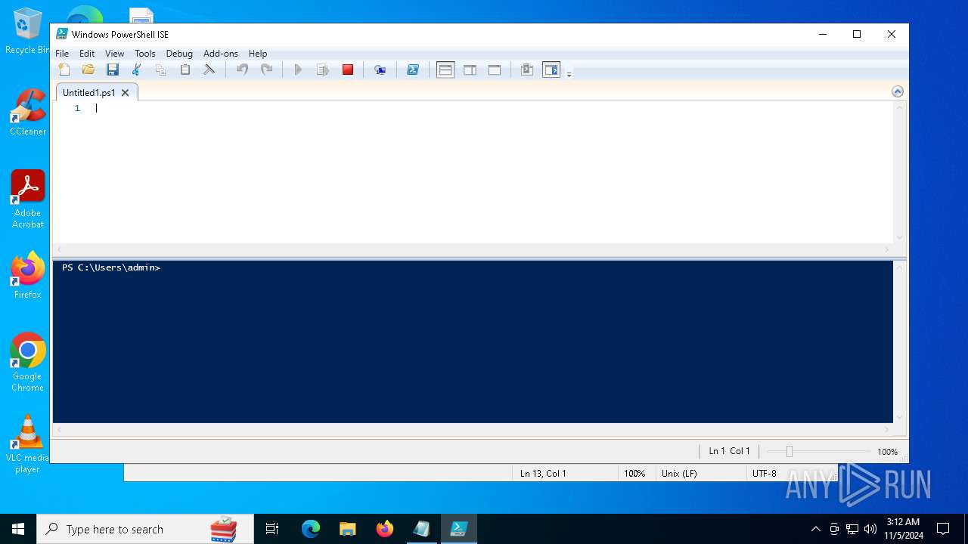Stop operation with the red square icon
This screenshot has width=968, height=544.
[x=348, y=70]
